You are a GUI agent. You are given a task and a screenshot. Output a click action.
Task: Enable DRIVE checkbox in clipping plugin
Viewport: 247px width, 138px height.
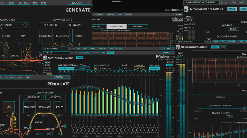pos(223,25)
